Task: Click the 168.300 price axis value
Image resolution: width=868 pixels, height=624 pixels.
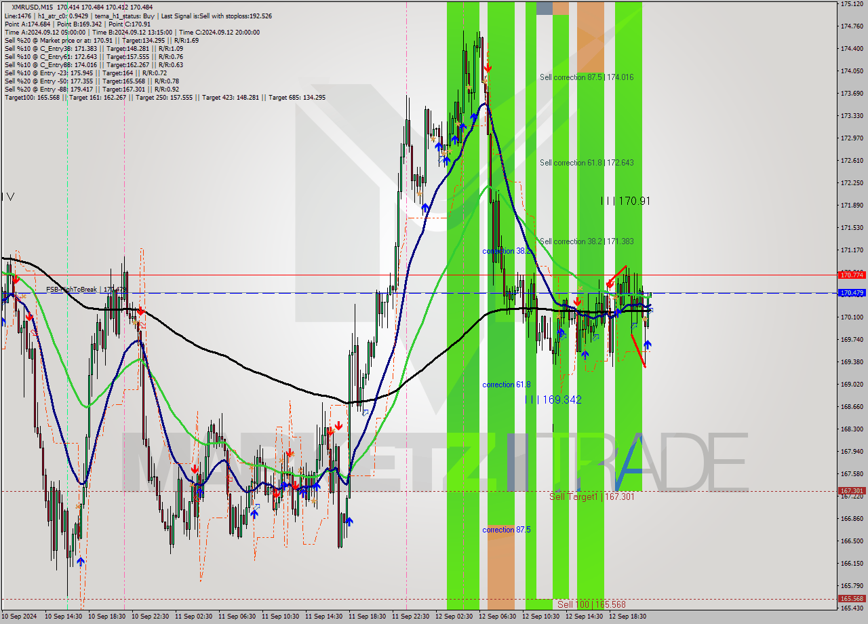Action: point(852,429)
